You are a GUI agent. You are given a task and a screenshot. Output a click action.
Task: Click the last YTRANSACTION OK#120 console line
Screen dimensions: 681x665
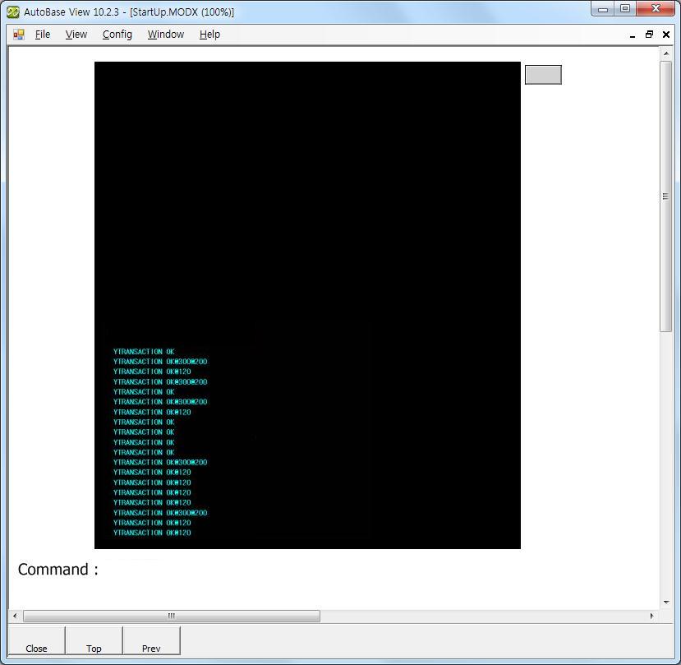coord(152,533)
